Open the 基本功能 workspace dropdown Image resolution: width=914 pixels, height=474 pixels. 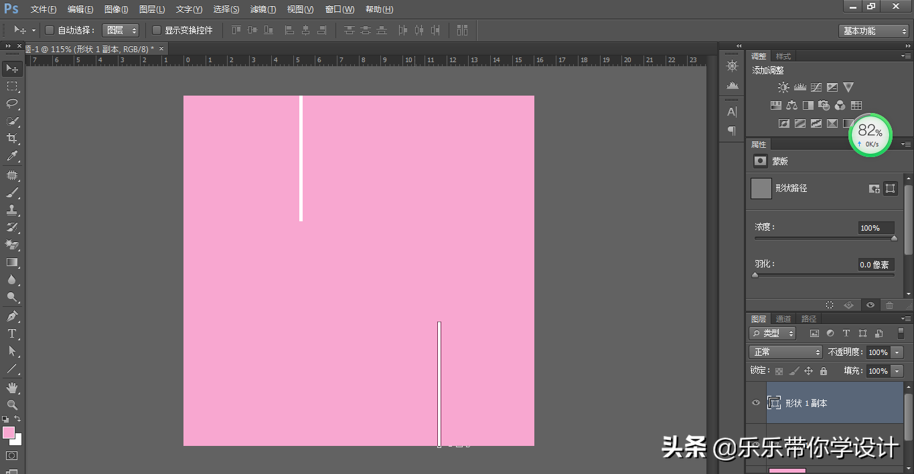[x=873, y=31]
